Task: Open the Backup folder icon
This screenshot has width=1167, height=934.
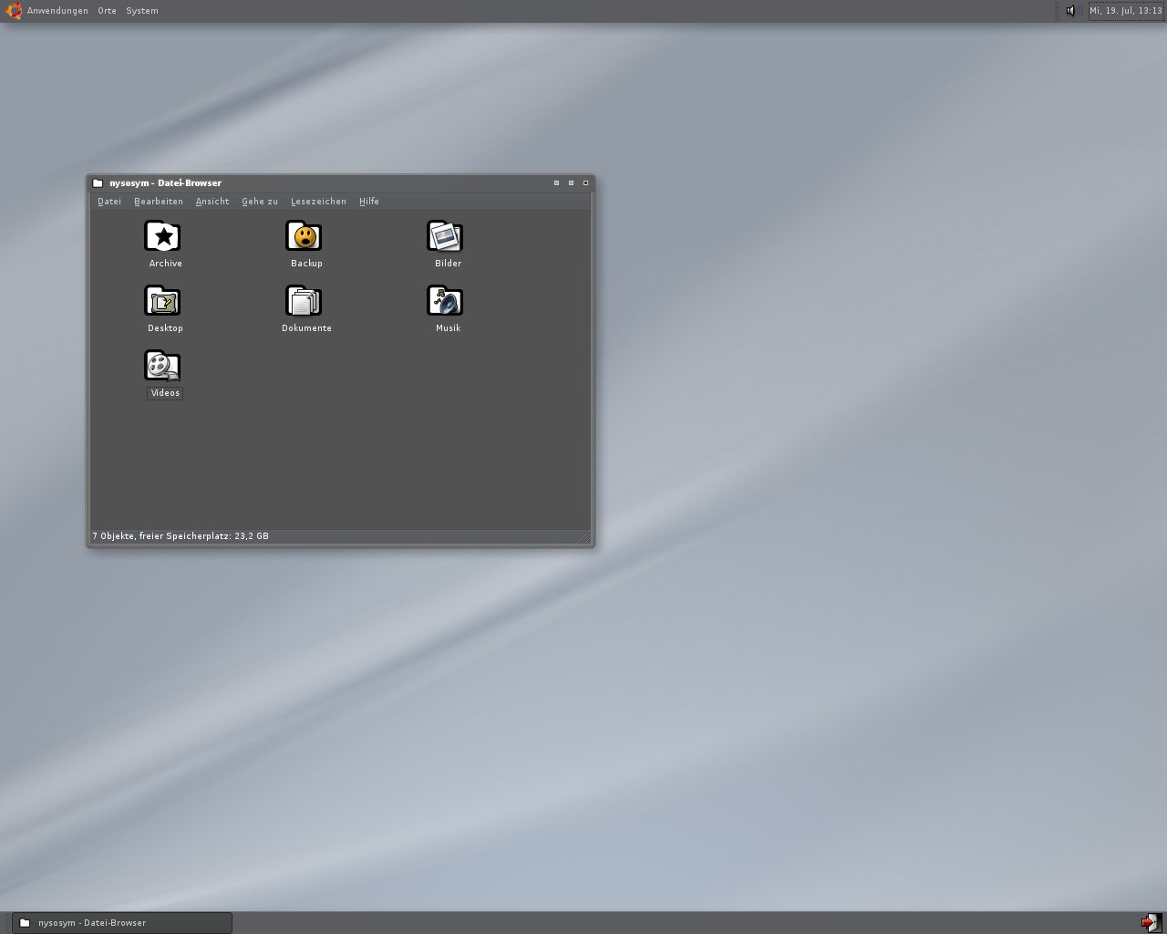Action: click(304, 236)
